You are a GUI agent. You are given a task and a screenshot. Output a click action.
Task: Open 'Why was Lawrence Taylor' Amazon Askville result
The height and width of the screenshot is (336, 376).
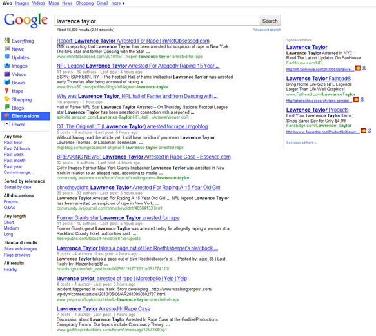137,96
